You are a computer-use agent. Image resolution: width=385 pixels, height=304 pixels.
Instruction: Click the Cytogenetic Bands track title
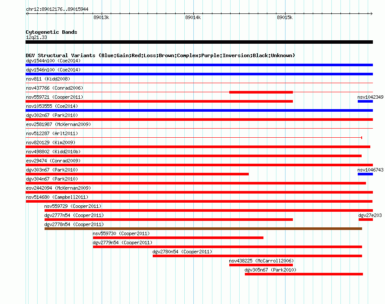tap(51, 32)
